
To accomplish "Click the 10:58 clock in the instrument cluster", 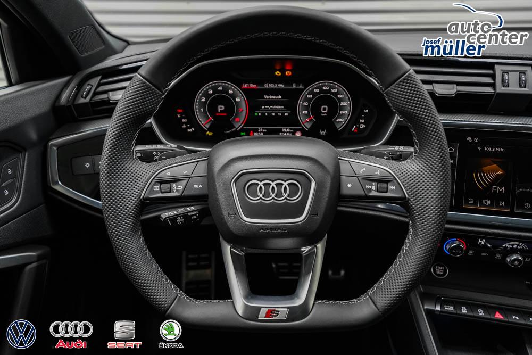I will click(258, 134).
